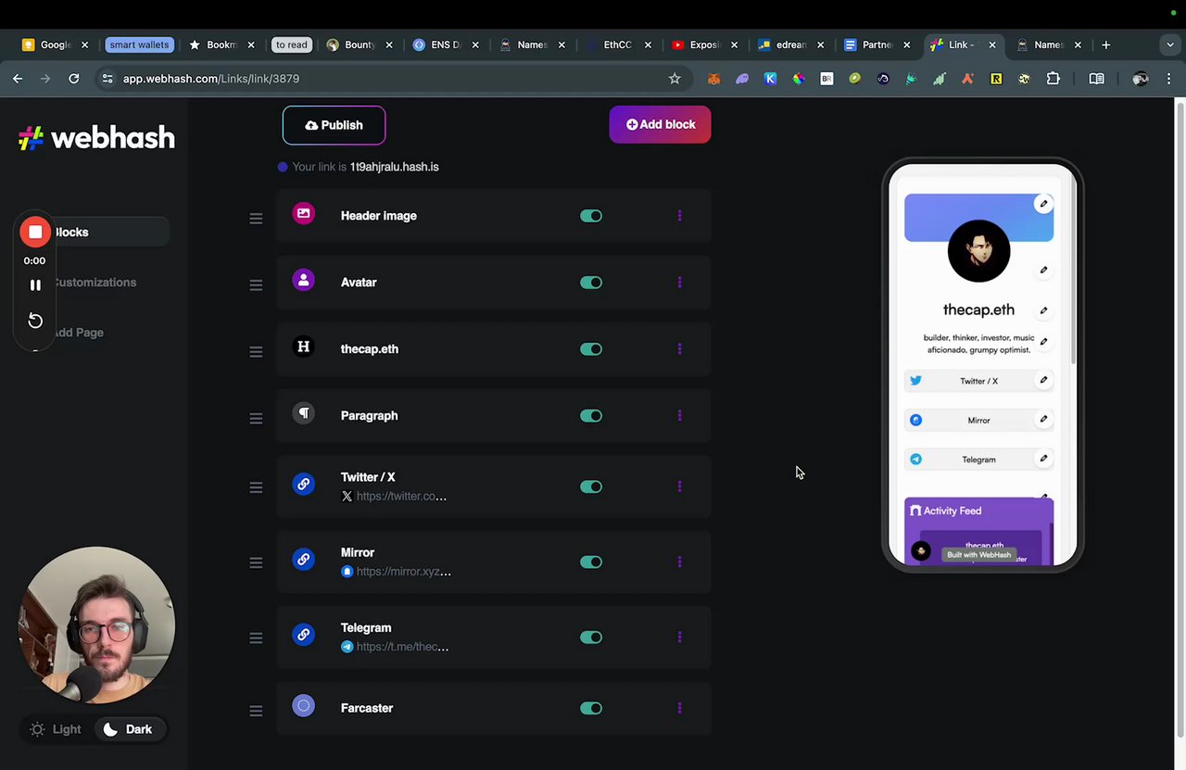Click the Add block button
Viewport: 1186px width, 770px height.
660,124
